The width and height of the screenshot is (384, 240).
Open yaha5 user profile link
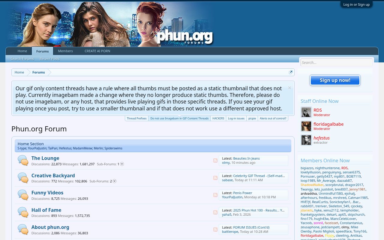click(x=226, y=214)
